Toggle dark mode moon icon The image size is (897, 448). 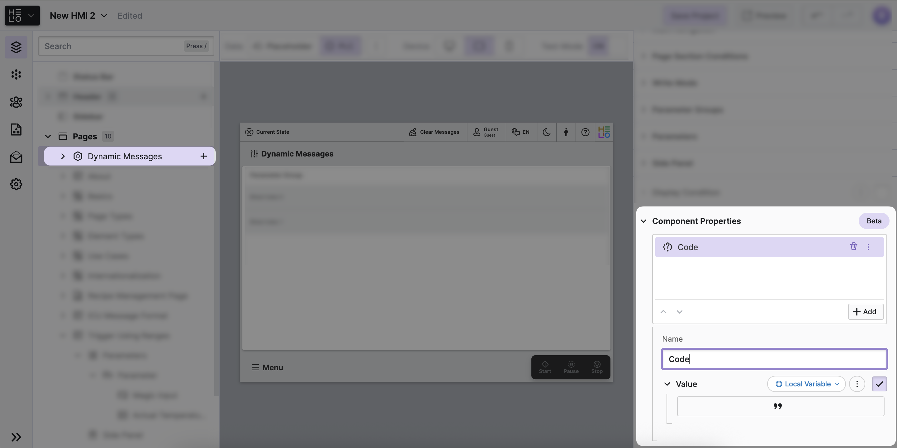pos(546,132)
